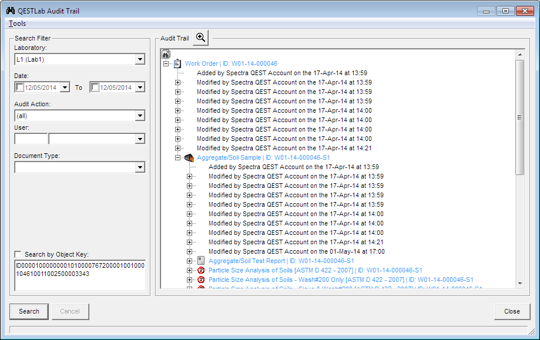Click the Close button
The width and height of the screenshot is (540, 340).
point(512,311)
